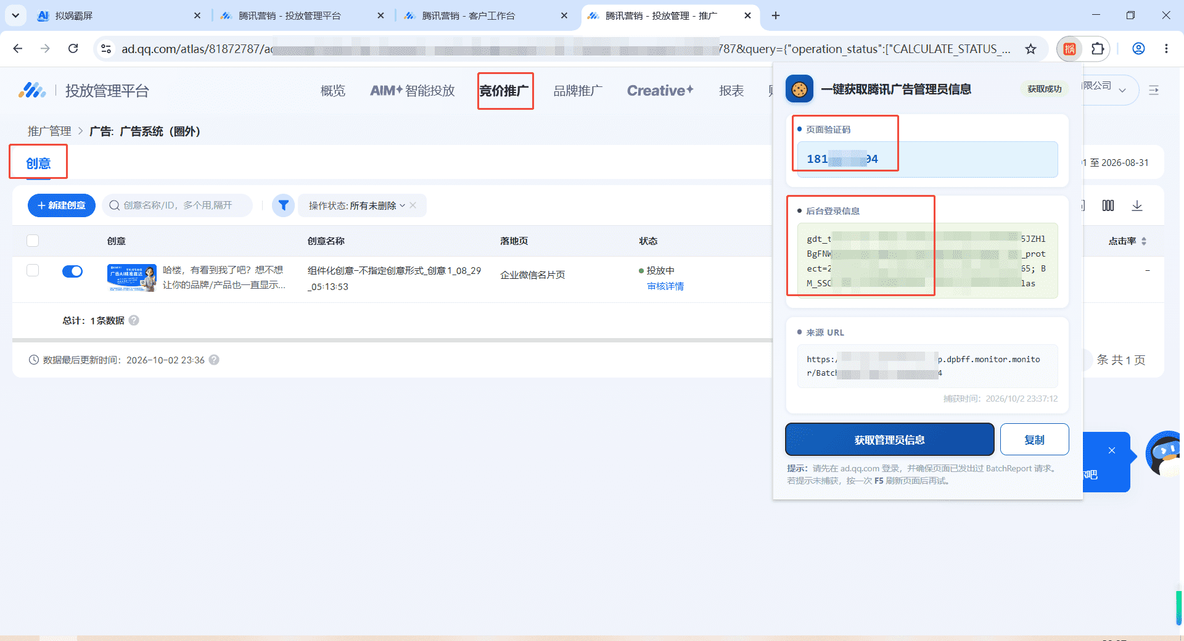Open the Chrome profile avatar icon

click(x=1138, y=49)
